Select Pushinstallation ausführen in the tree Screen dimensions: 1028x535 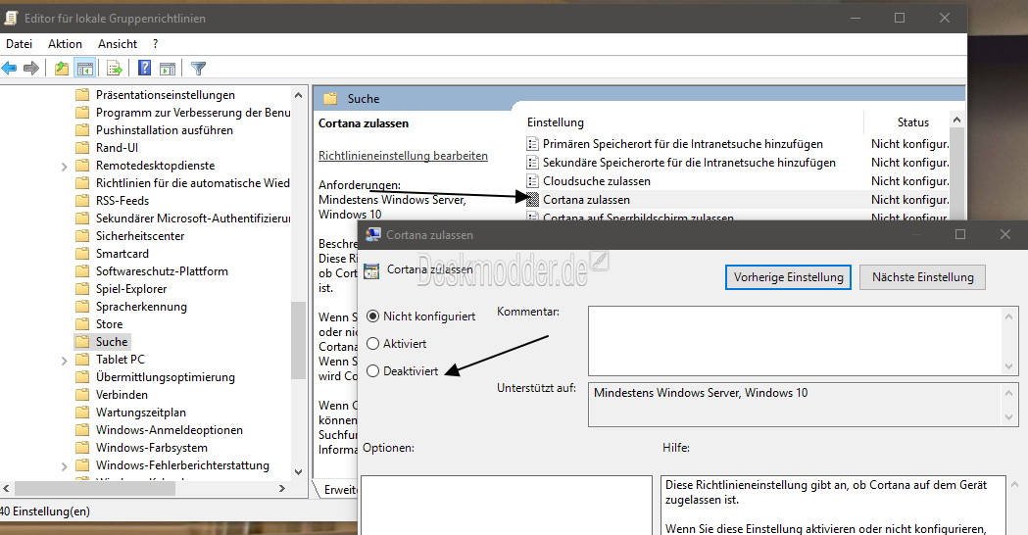[165, 129]
